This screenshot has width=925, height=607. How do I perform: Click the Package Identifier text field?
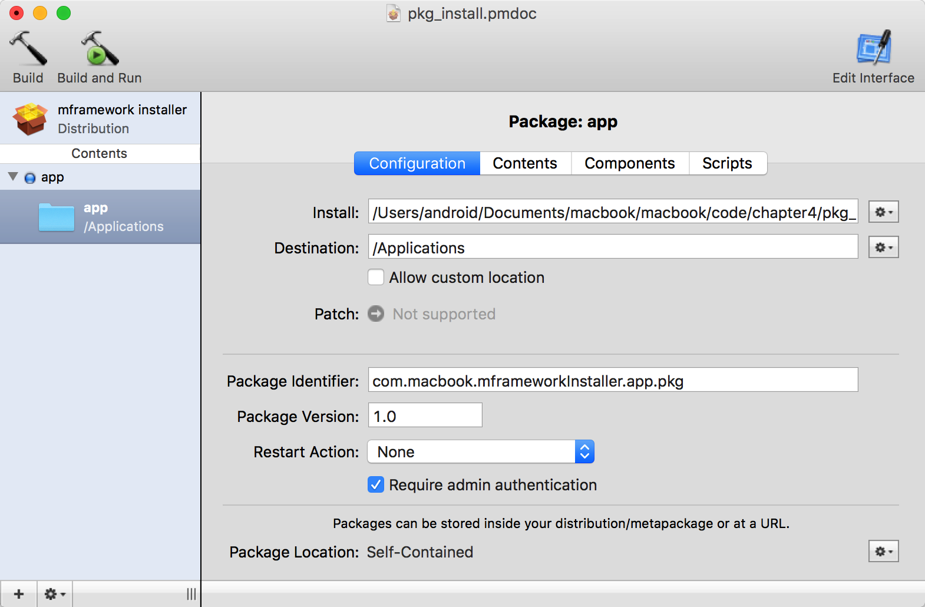click(613, 380)
